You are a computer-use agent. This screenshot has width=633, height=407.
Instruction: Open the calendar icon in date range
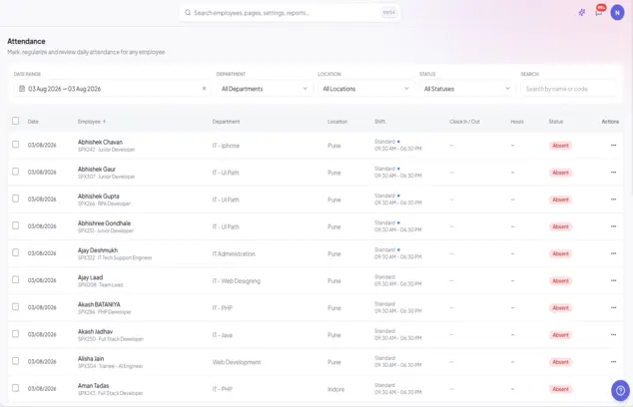coord(22,89)
